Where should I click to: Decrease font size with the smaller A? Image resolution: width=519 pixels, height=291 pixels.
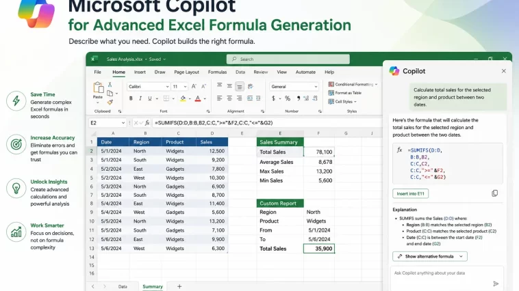pyautogui.click(x=204, y=87)
